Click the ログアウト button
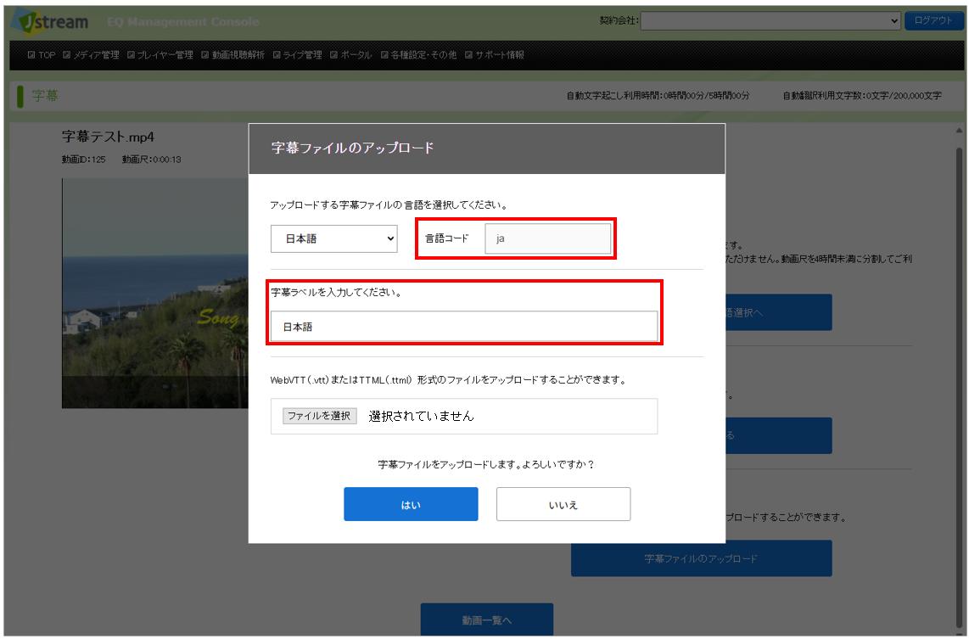 click(x=933, y=20)
